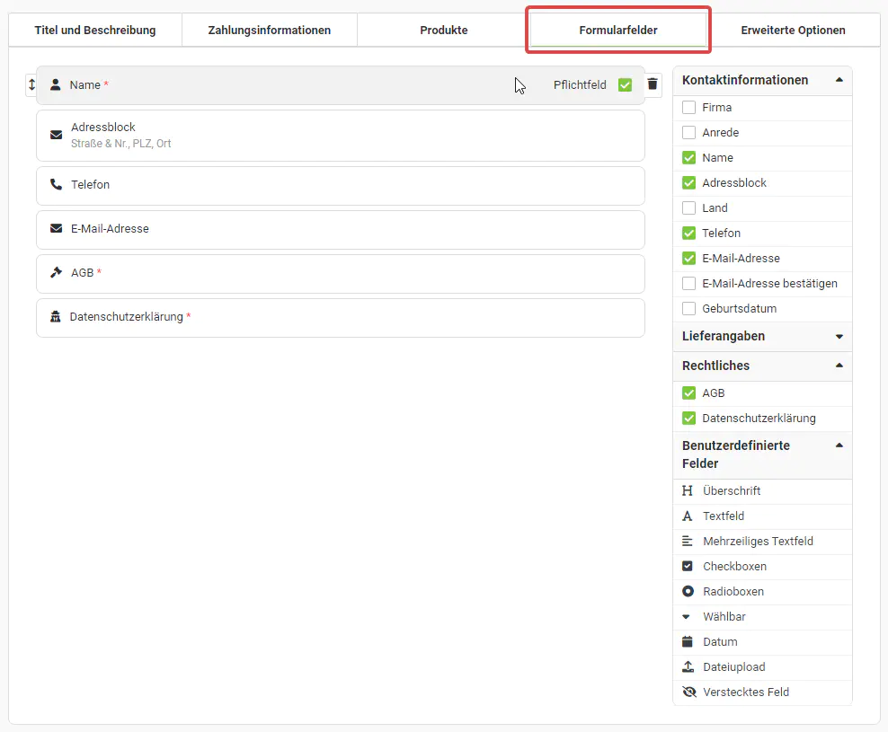This screenshot has width=888, height=732.
Task: Click the Radioboxen circle icon
Action: click(688, 592)
